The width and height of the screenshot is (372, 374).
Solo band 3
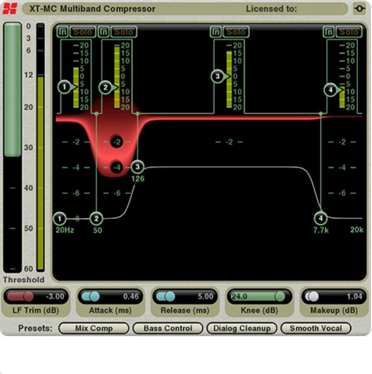tap(236, 32)
